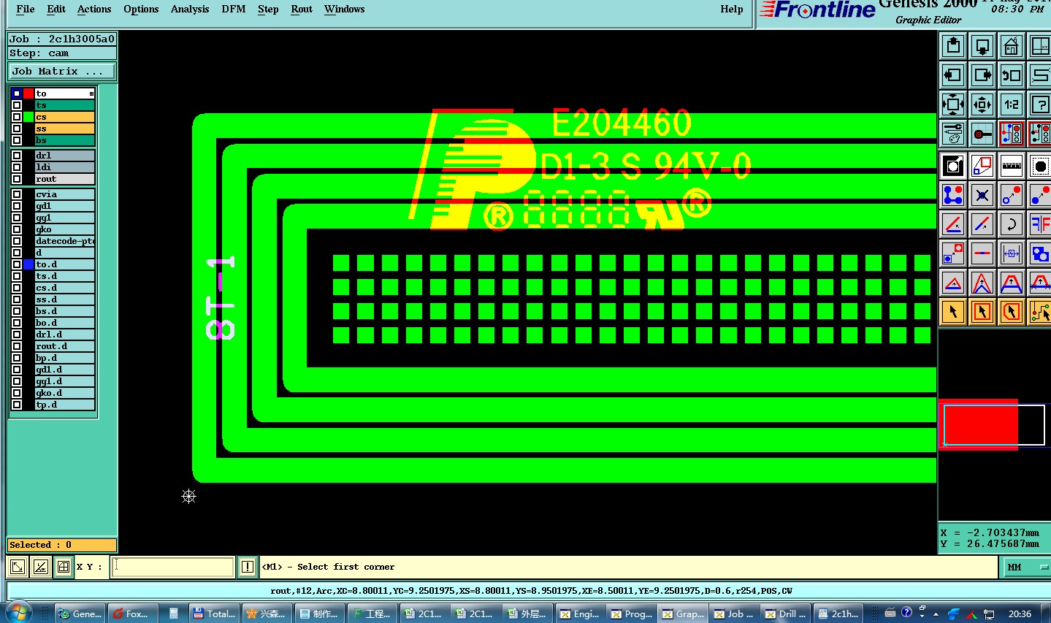Toggle the checkbox for layer gko
1051x623 pixels.
[17, 229]
